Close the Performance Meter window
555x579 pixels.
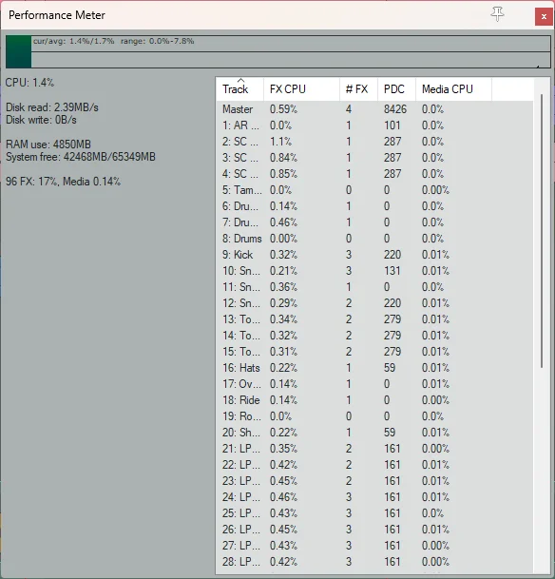544,16
